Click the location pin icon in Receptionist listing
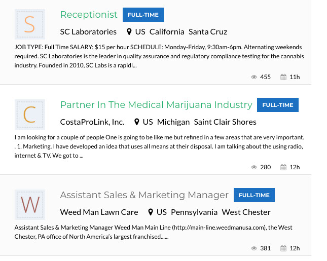This screenshot has height=261, width=327. pos(130,32)
